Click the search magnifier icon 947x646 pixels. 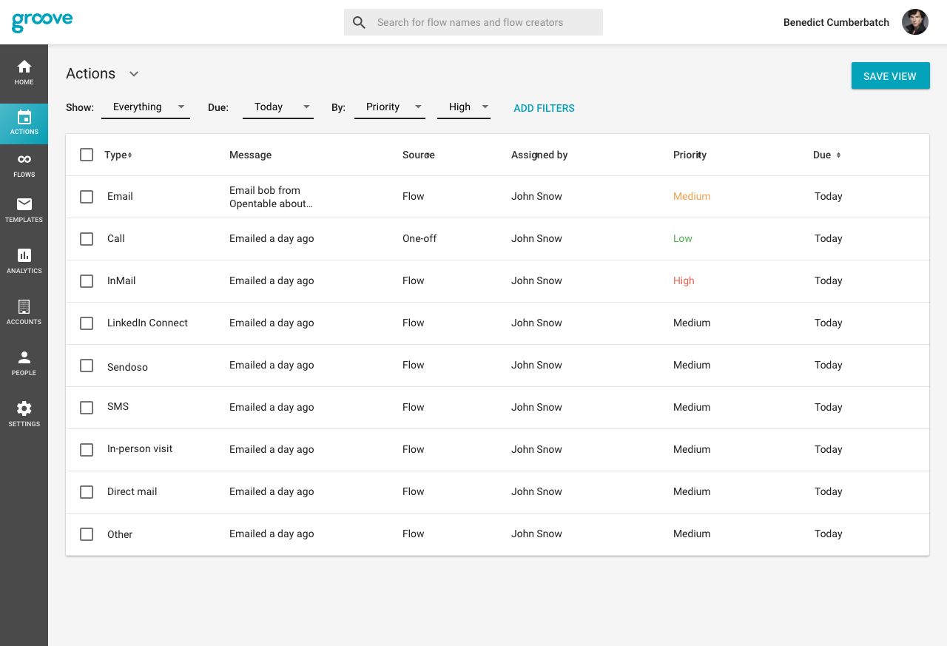360,22
